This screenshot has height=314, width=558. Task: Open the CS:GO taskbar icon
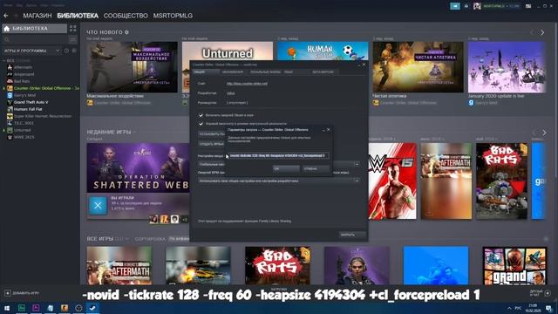click(65, 308)
